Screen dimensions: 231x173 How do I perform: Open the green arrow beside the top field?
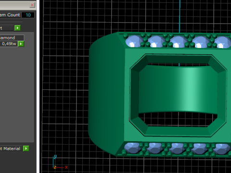click(17, 28)
